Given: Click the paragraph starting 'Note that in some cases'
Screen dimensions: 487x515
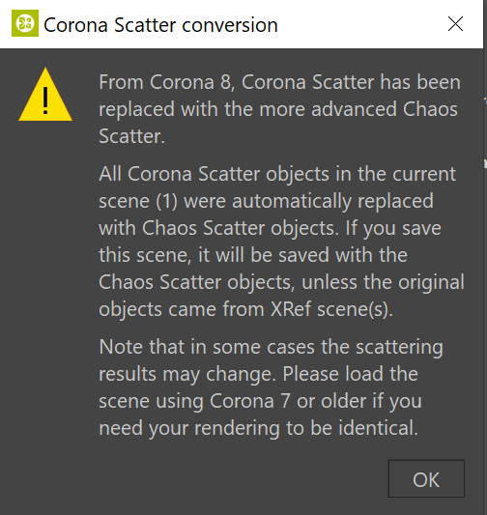Looking at the screenshot, I should pyautogui.click(x=271, y=387).
